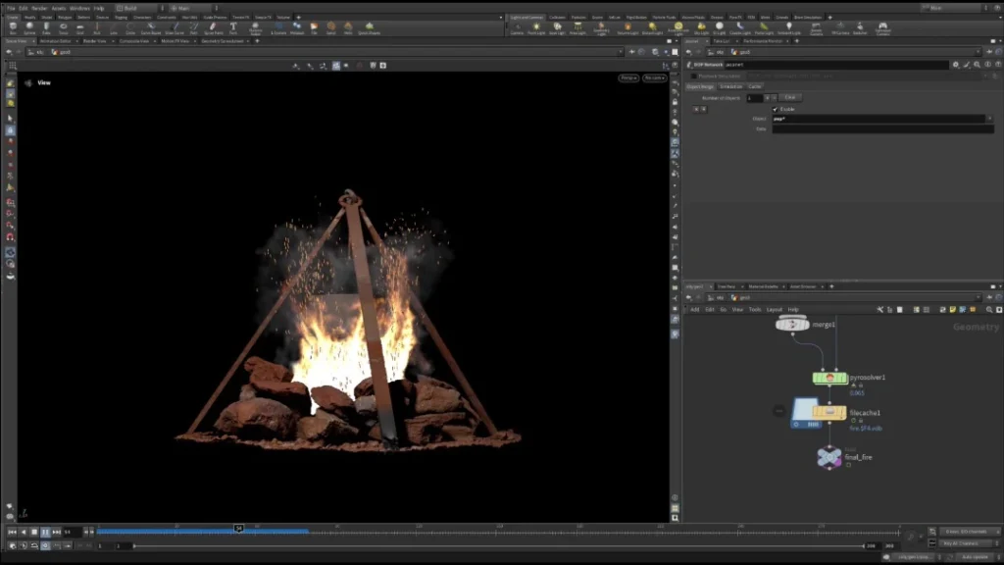
Task: Open the Persp viewport camera dropdown
Action: [628, 77]
